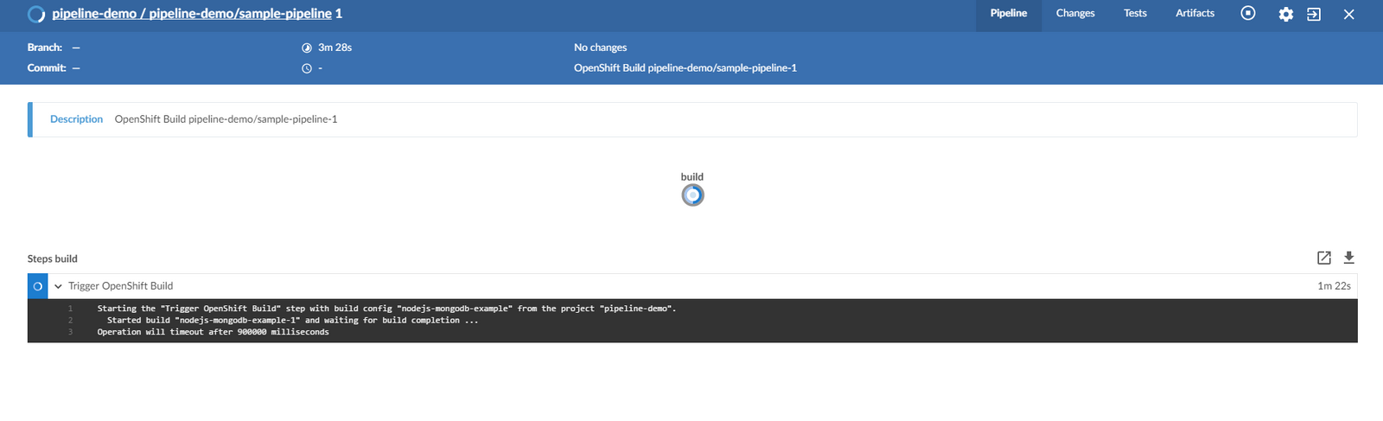Open pipeline settings gear icon
The image size is (1383, 421).
pos(1285,14)
